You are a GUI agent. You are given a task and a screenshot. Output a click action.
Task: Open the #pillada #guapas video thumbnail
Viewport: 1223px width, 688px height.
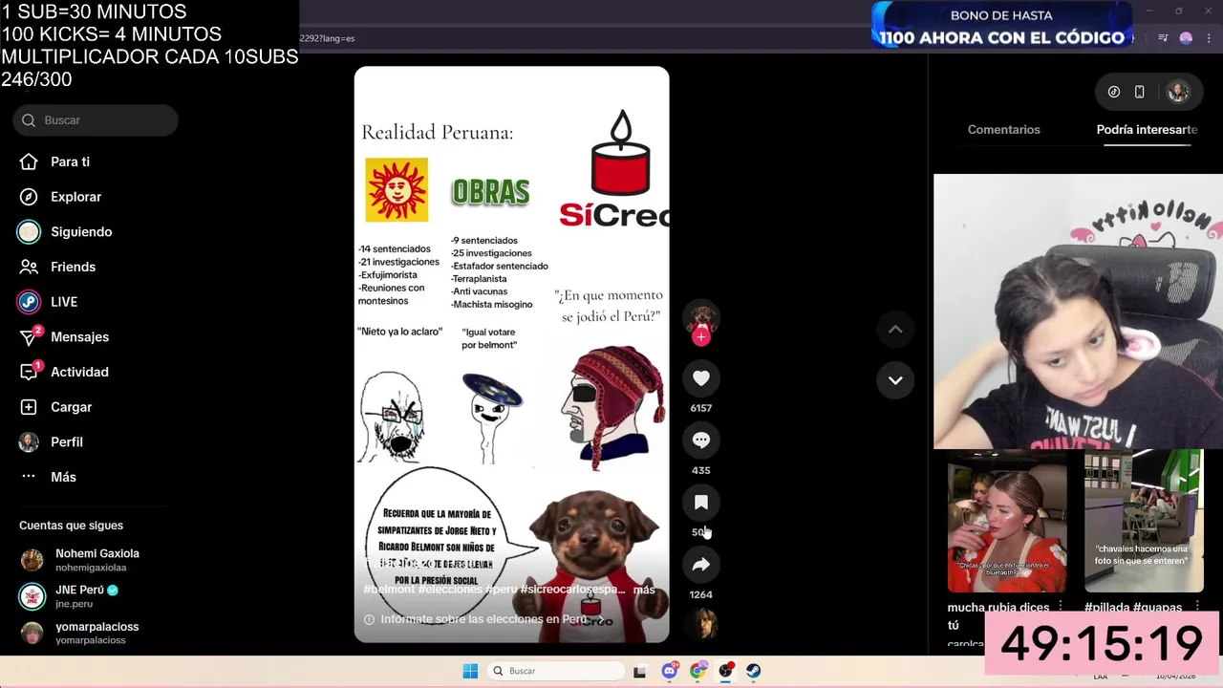coord(1144,521)
